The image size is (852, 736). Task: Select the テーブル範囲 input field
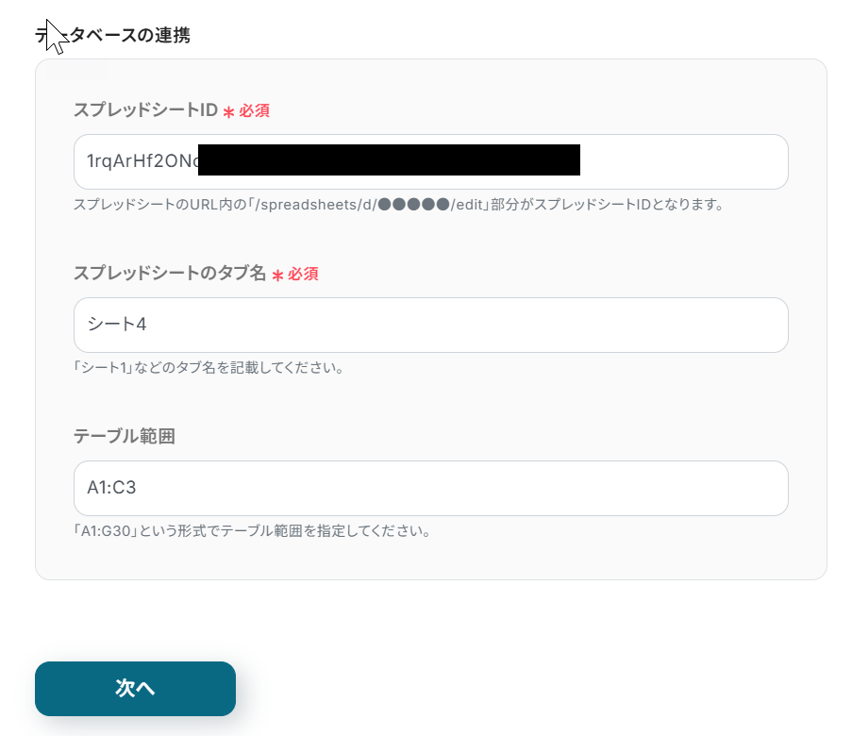[430, 488]
